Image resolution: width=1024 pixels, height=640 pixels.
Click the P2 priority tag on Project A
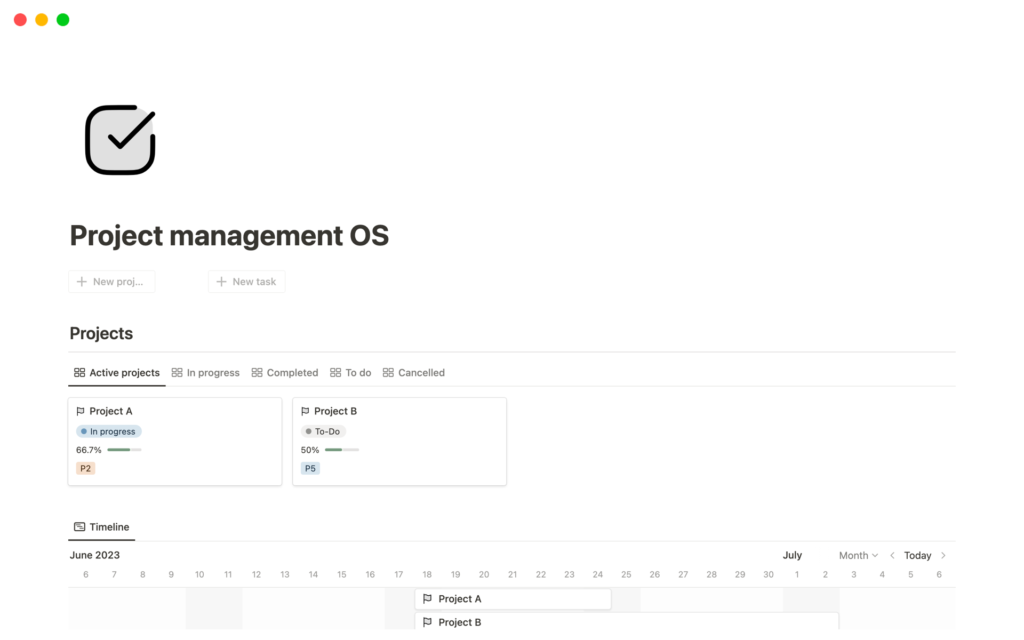[x=85, y=467]
